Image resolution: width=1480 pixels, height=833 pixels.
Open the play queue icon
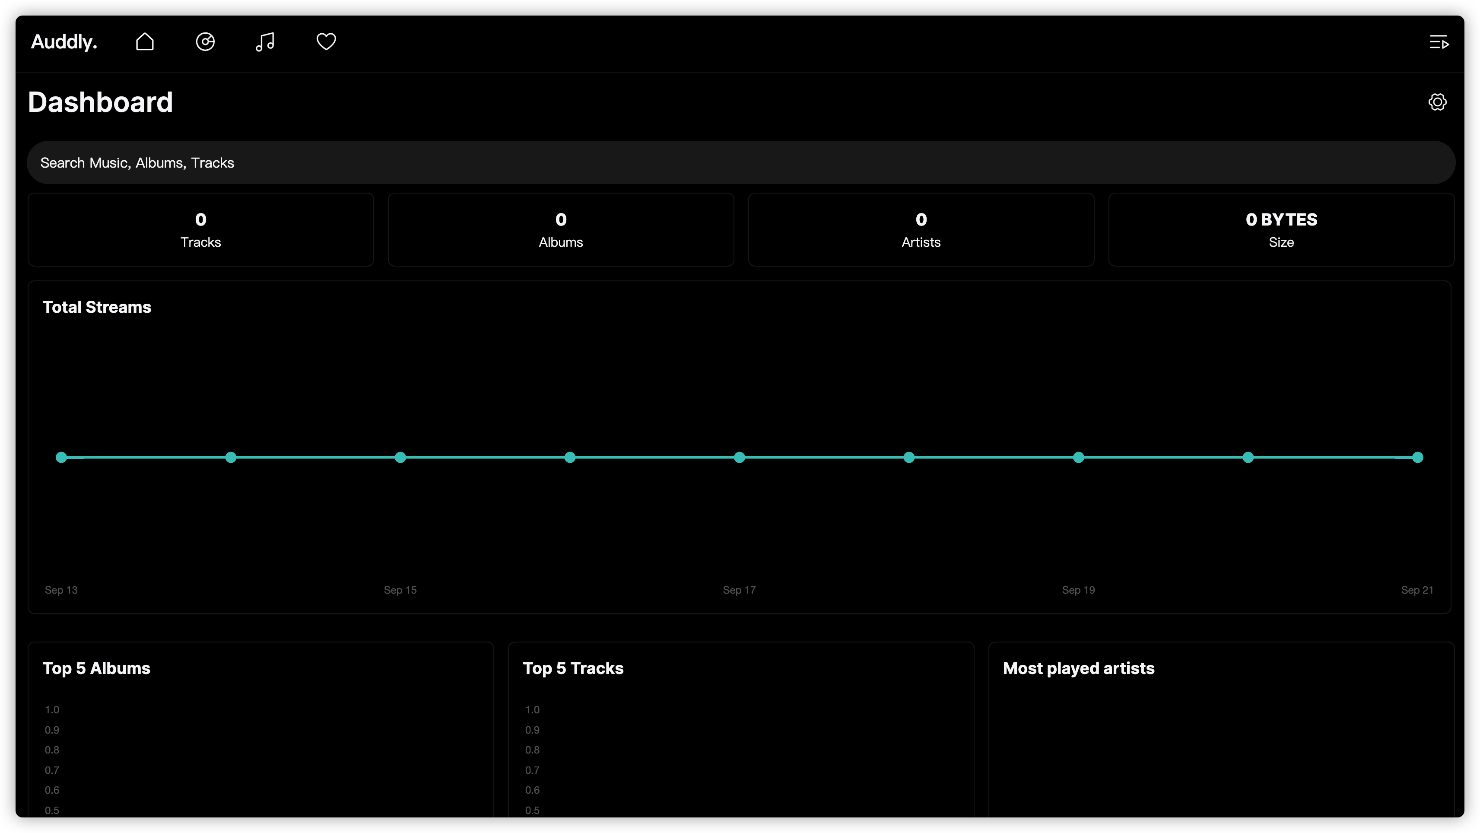1439,42
